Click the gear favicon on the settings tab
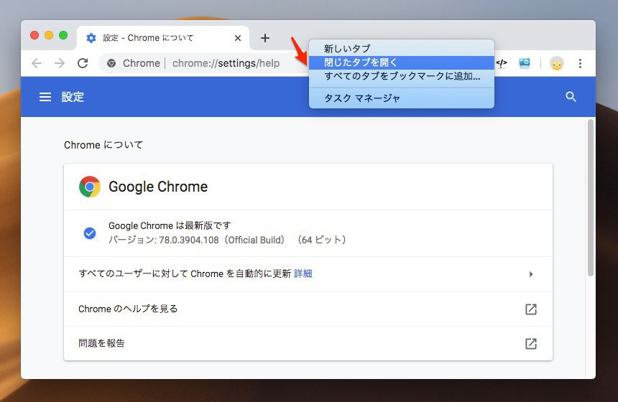 pyautogui.click(x=91, y=38)
